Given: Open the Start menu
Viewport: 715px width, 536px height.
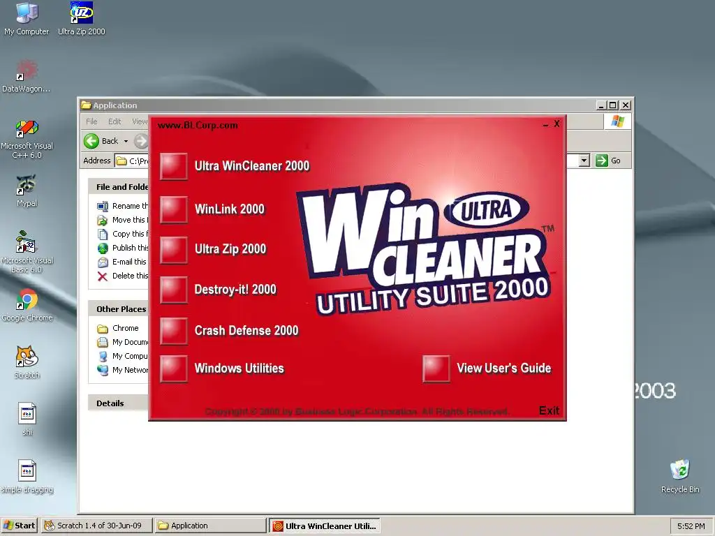Looking at the screenshot, I should (x=19, y=526).
